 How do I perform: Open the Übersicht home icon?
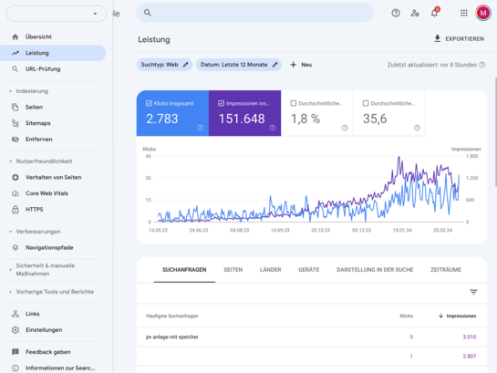(x=16, y=36)
